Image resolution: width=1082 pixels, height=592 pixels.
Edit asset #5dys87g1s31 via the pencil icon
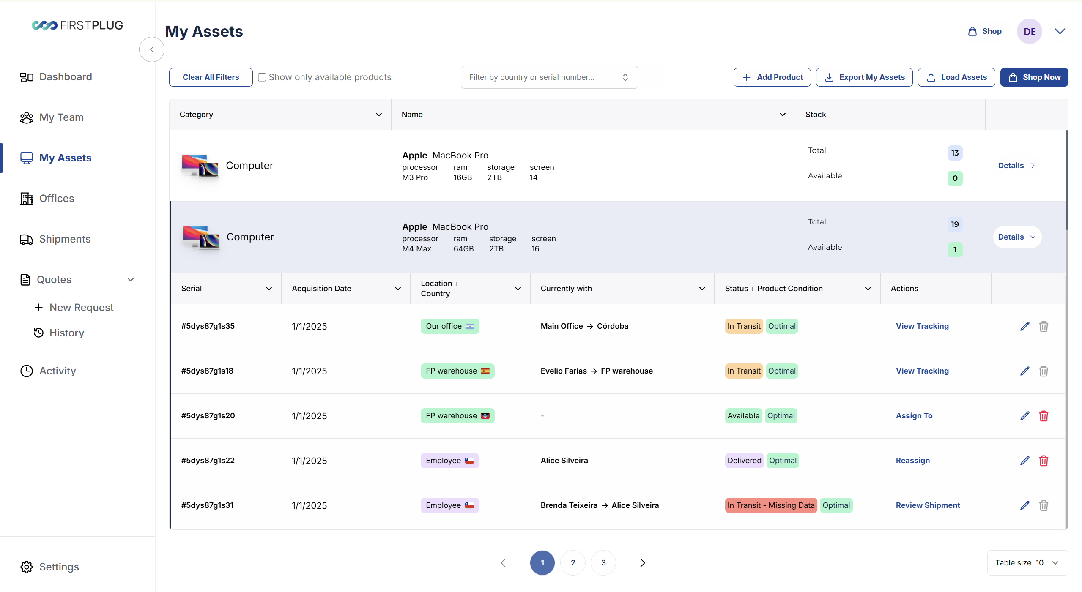1024,505
